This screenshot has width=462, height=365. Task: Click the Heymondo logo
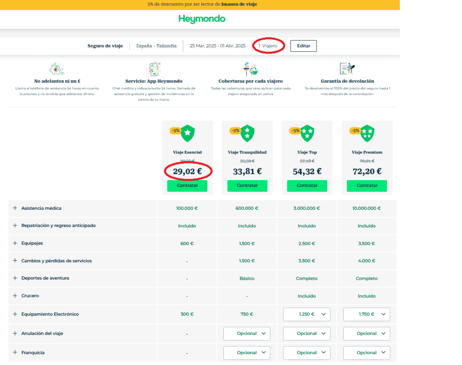pyautogui.click(x=202, y=19)
